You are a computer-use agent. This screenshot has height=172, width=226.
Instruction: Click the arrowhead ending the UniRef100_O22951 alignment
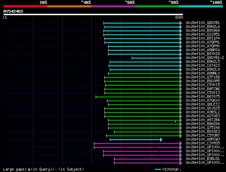[x=181, y=35]
